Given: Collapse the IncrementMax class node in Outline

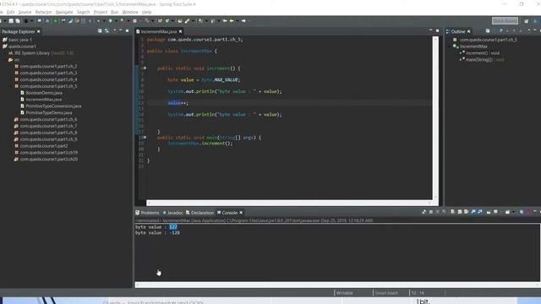Looking at the screenshot, I should [x=450, y=46].
